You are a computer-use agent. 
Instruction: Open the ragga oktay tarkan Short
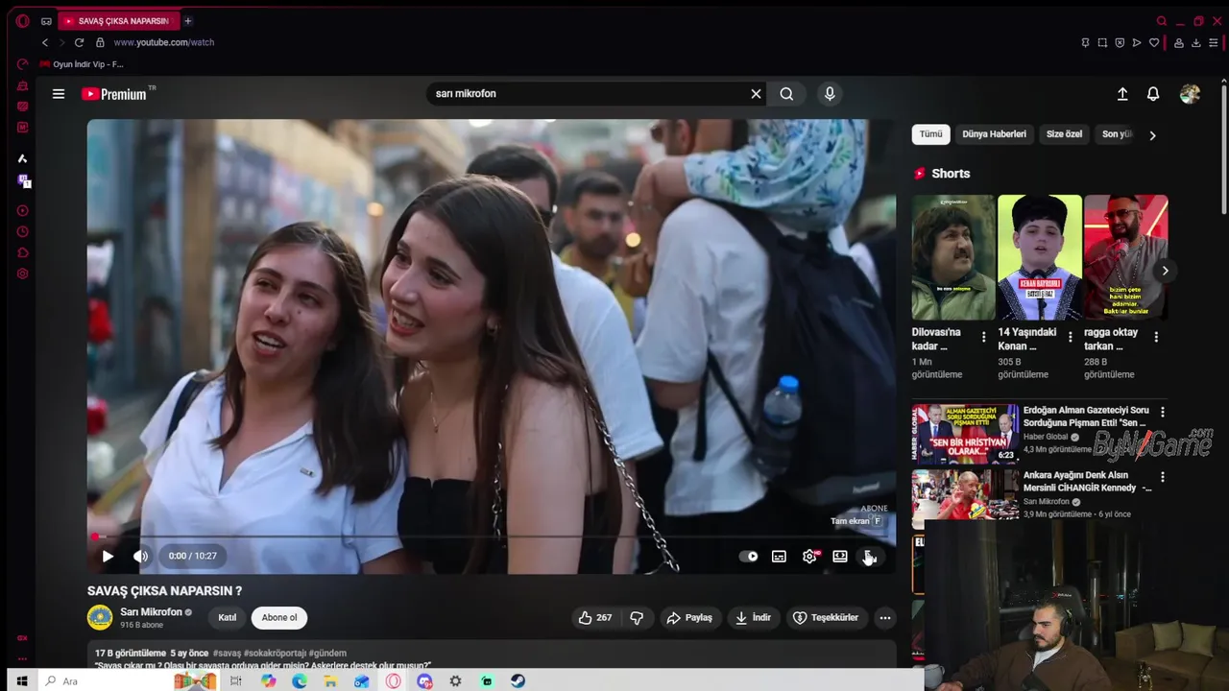1126,257
